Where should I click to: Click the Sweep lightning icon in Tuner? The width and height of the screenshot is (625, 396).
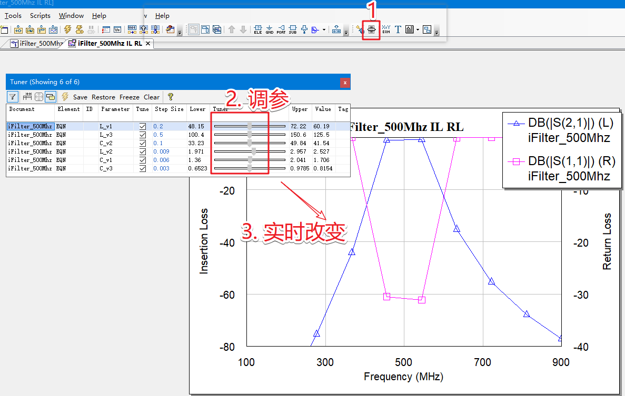pyautogui.click(x=65, y=97)
